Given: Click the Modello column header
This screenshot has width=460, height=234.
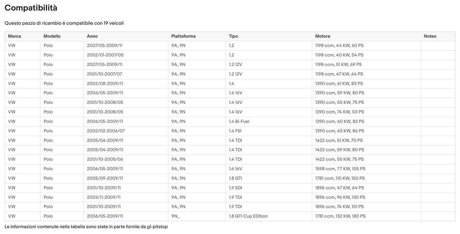Looking at the screenshot, I should 52,36.
